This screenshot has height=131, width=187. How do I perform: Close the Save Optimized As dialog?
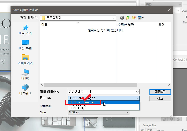169,10
